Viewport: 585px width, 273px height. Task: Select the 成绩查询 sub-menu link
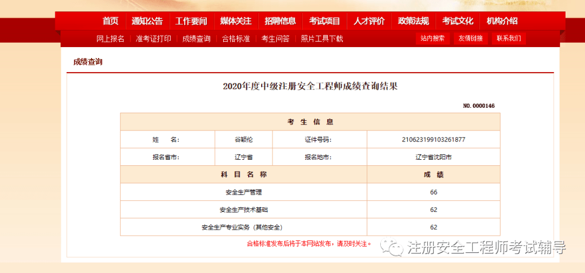[x=196, y=38]
